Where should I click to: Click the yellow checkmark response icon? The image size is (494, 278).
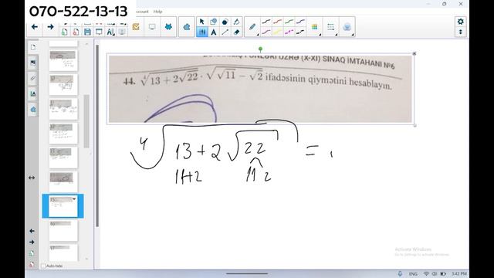click(136, 27)
